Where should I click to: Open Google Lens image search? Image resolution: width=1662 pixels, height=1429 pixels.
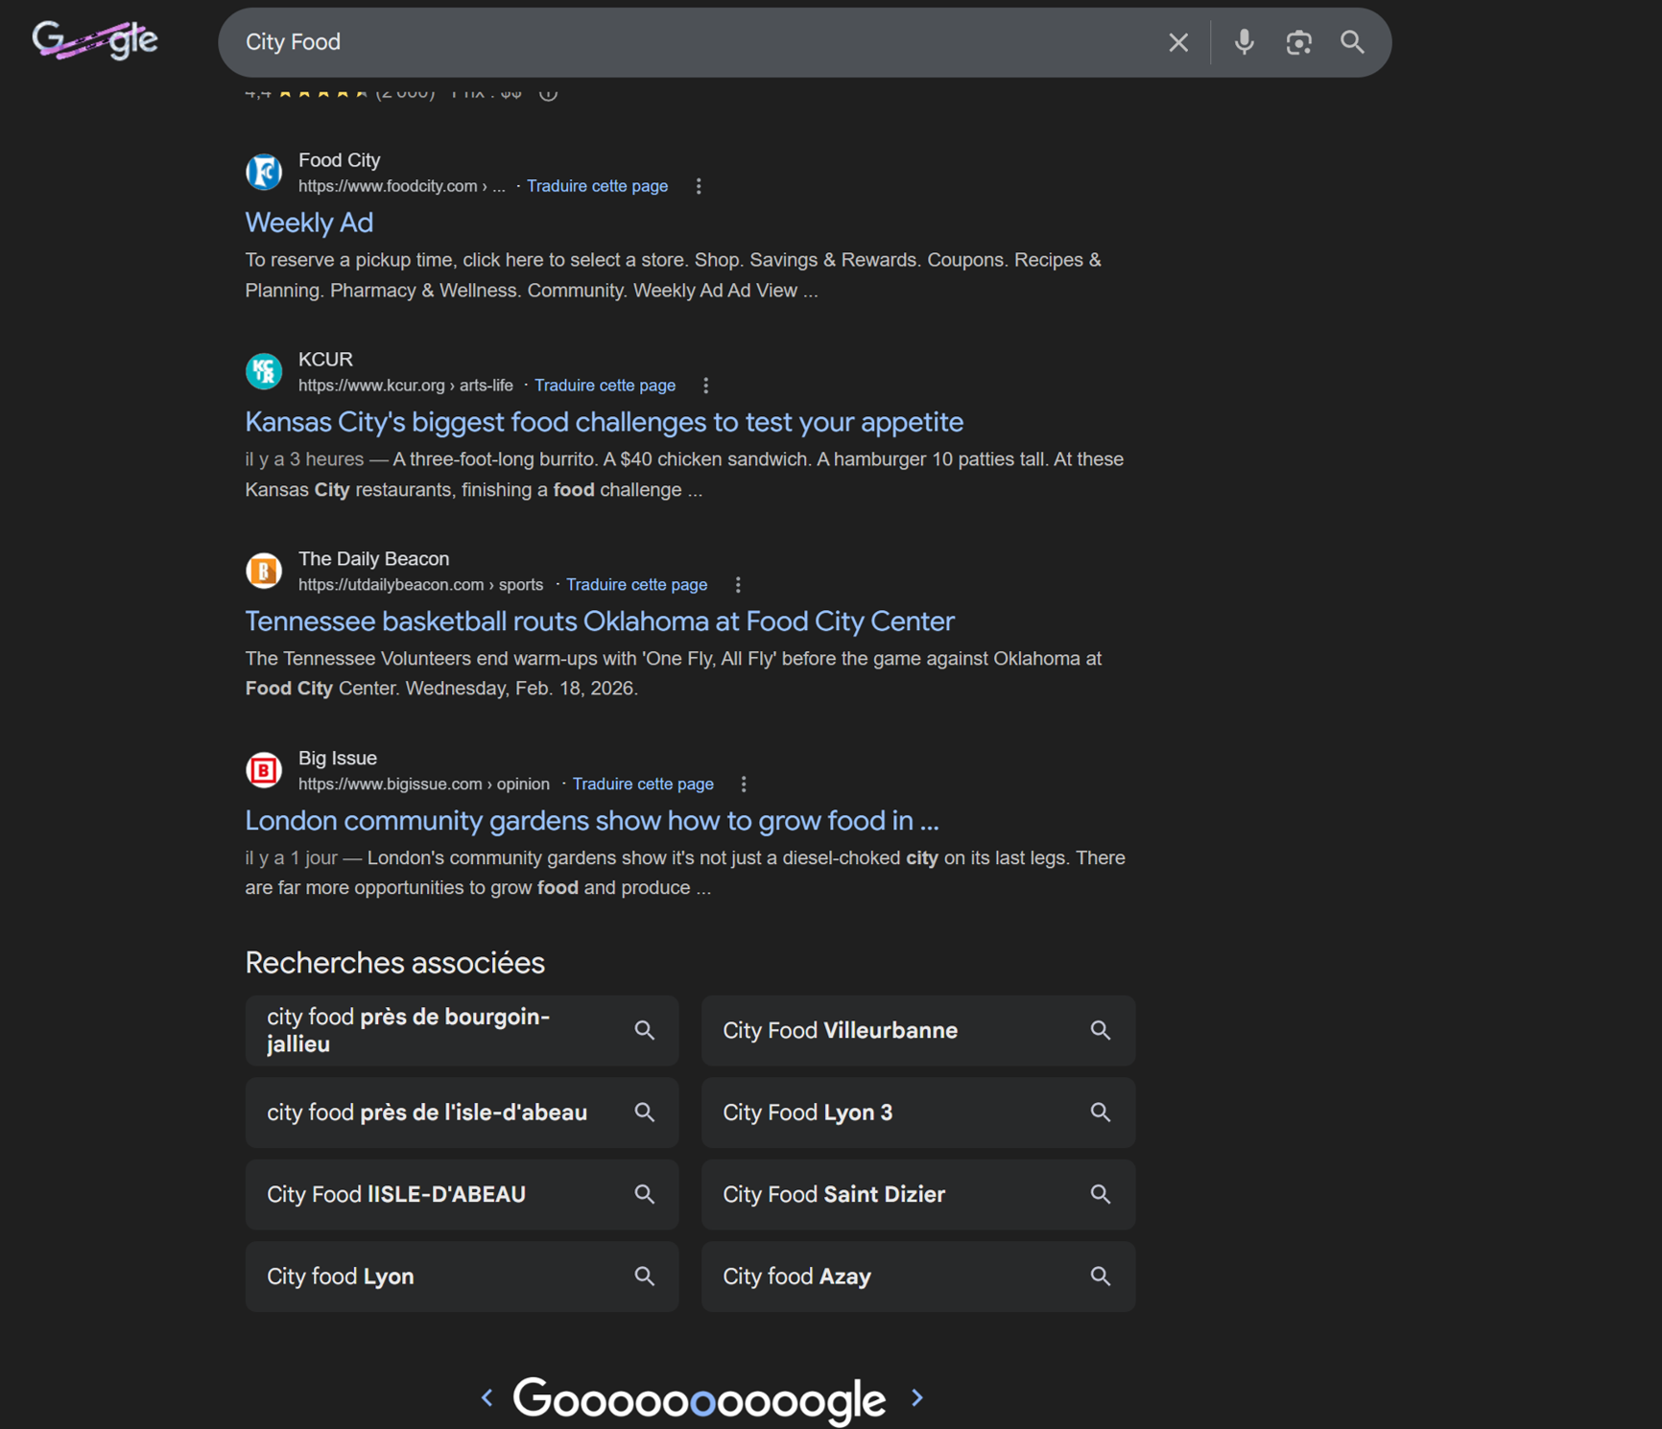pos(1298,42)
